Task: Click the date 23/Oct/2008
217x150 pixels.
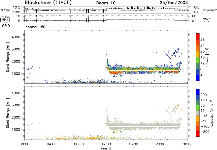Action: pos(174,3)
